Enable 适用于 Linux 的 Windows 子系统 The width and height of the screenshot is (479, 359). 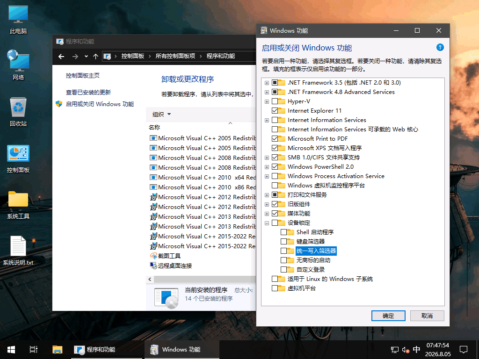(275, 279)
